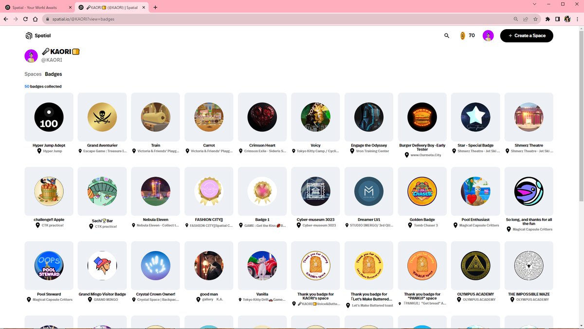Open the Chrome three-dot menu
The image size is (584, 329).
tap(577, 19)
